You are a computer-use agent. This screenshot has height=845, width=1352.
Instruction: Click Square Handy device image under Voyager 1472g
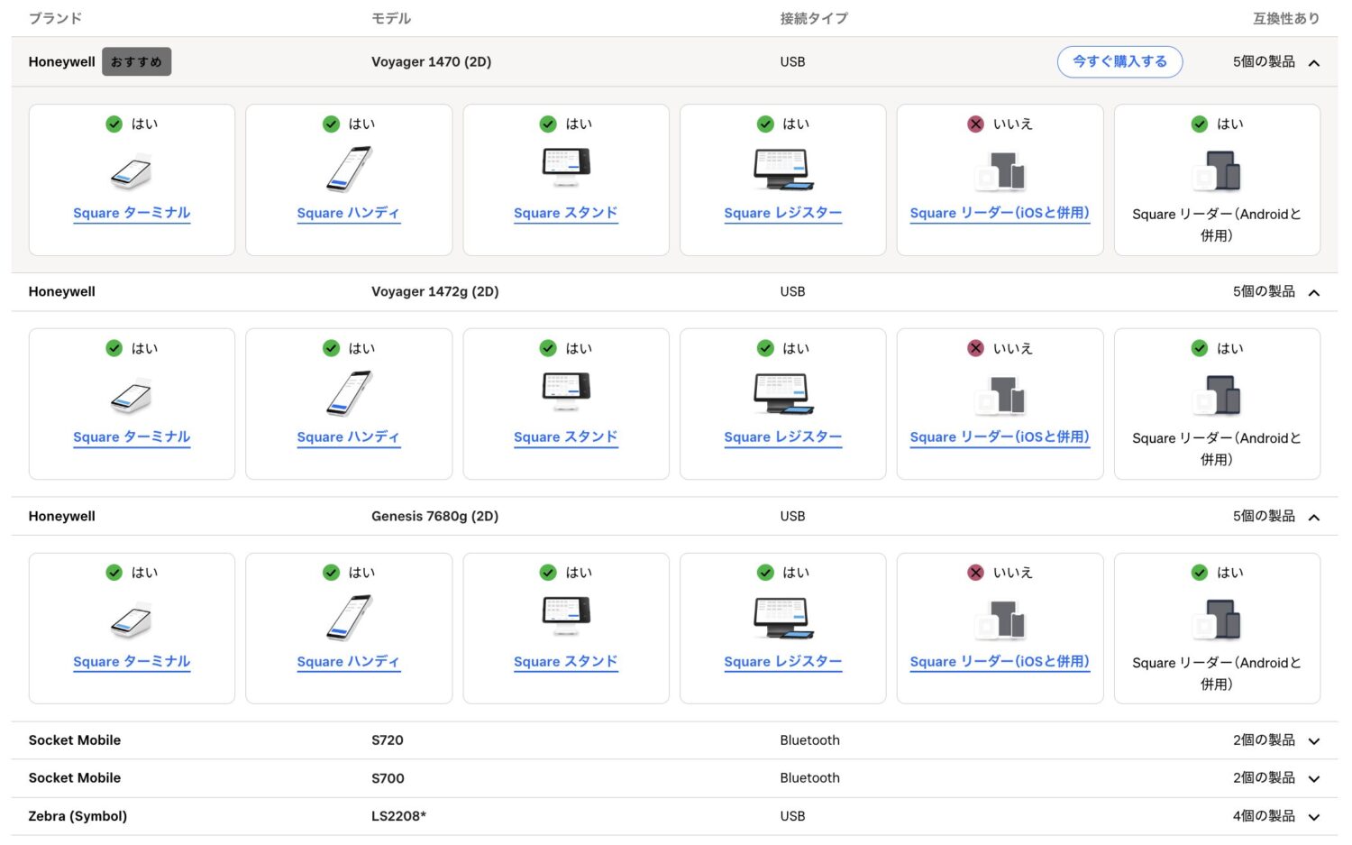[349, 393]
